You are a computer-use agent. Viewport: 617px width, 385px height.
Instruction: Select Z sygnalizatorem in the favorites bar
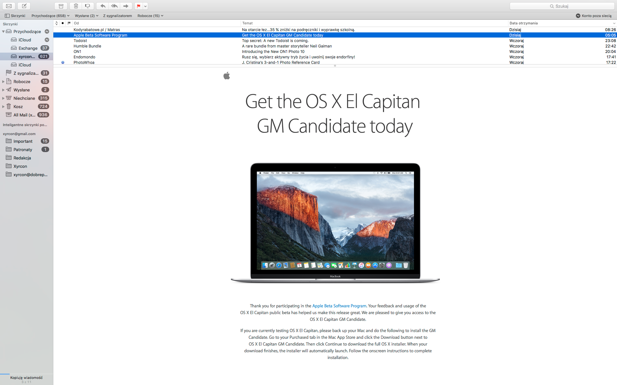118,16
